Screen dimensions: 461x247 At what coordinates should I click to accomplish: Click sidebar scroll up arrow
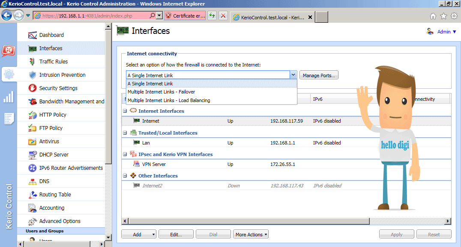pos(108,26)
